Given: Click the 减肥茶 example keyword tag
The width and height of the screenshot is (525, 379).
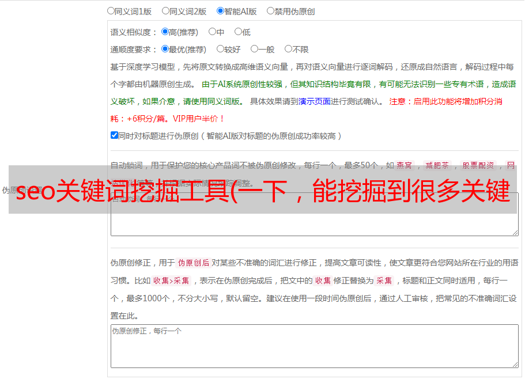Looking at the screenshot, I should [437, 165].
